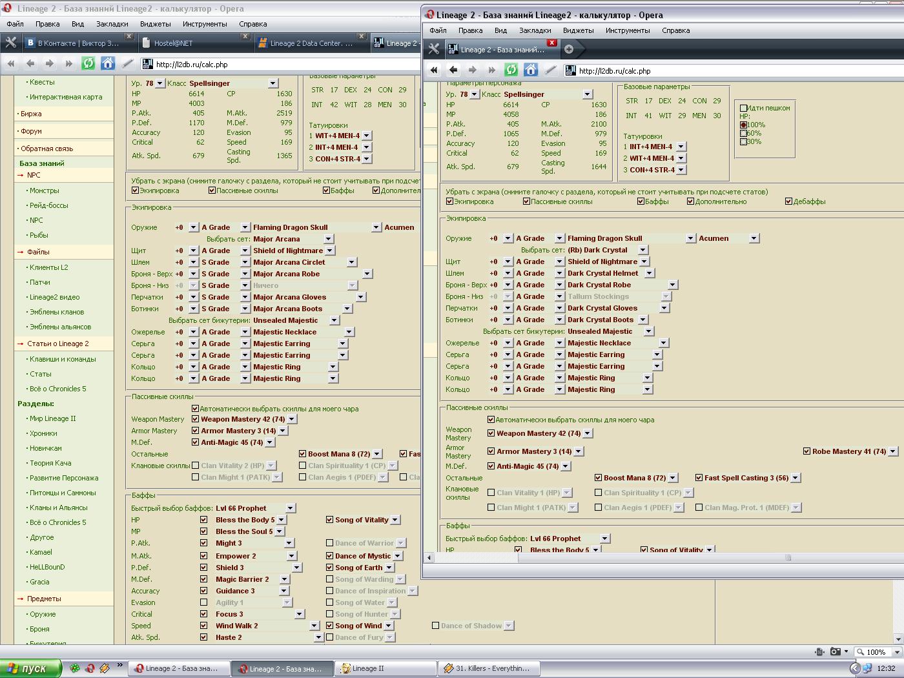The height and width of the screenshot is (678, 904).
Task: Go back one page in the front Opera window
Action: [453, 70]
